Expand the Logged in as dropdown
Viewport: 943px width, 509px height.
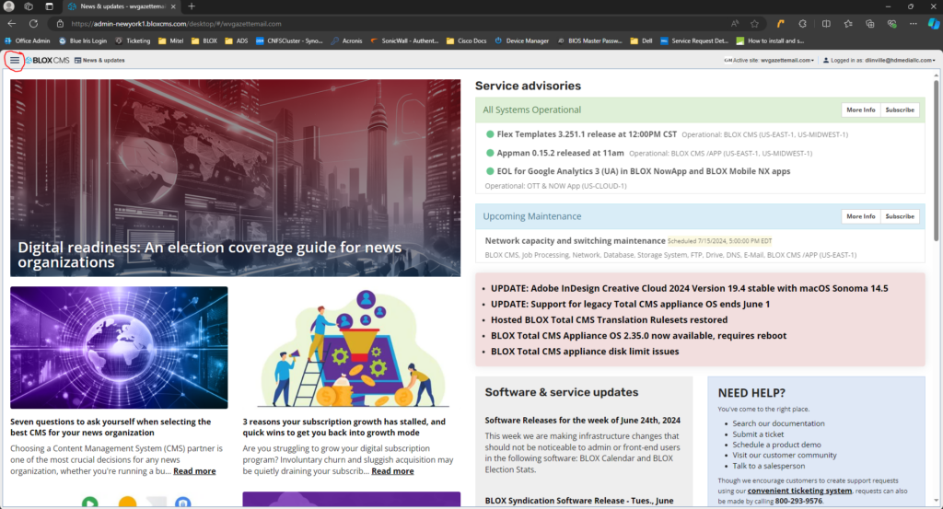(879, 60)
